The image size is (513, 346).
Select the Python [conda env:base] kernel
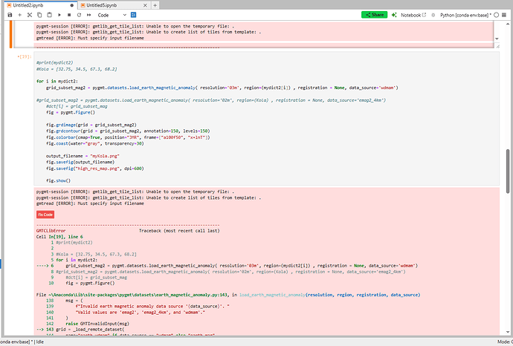pyautogui.click(x=468, y=15)
